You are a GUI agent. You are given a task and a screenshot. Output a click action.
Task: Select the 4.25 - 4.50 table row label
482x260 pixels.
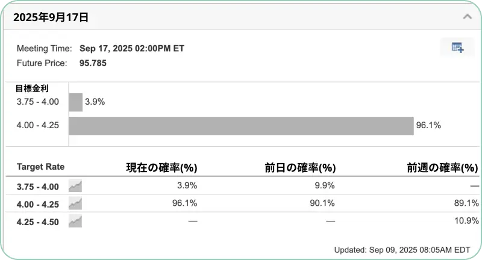37,222
